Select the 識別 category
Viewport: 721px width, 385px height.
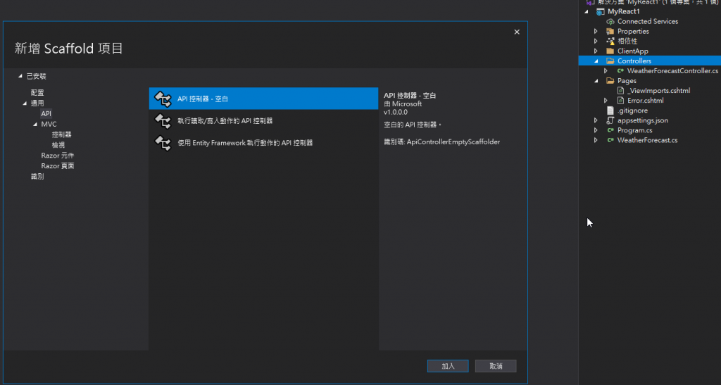coord(37,177)
